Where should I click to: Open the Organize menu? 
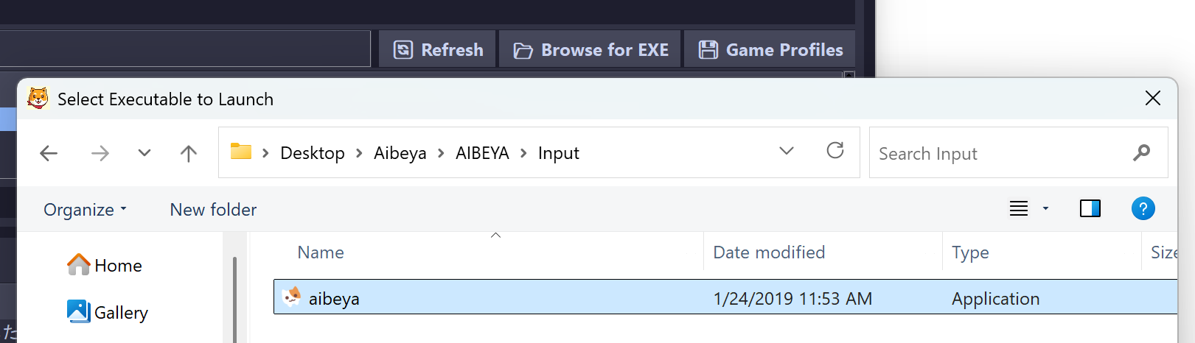coord(85,210)
